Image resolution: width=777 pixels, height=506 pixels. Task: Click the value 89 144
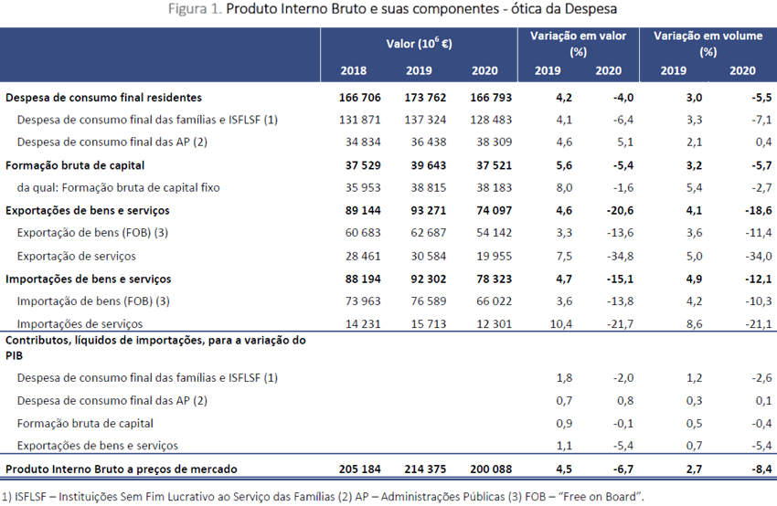pos(363,210)
